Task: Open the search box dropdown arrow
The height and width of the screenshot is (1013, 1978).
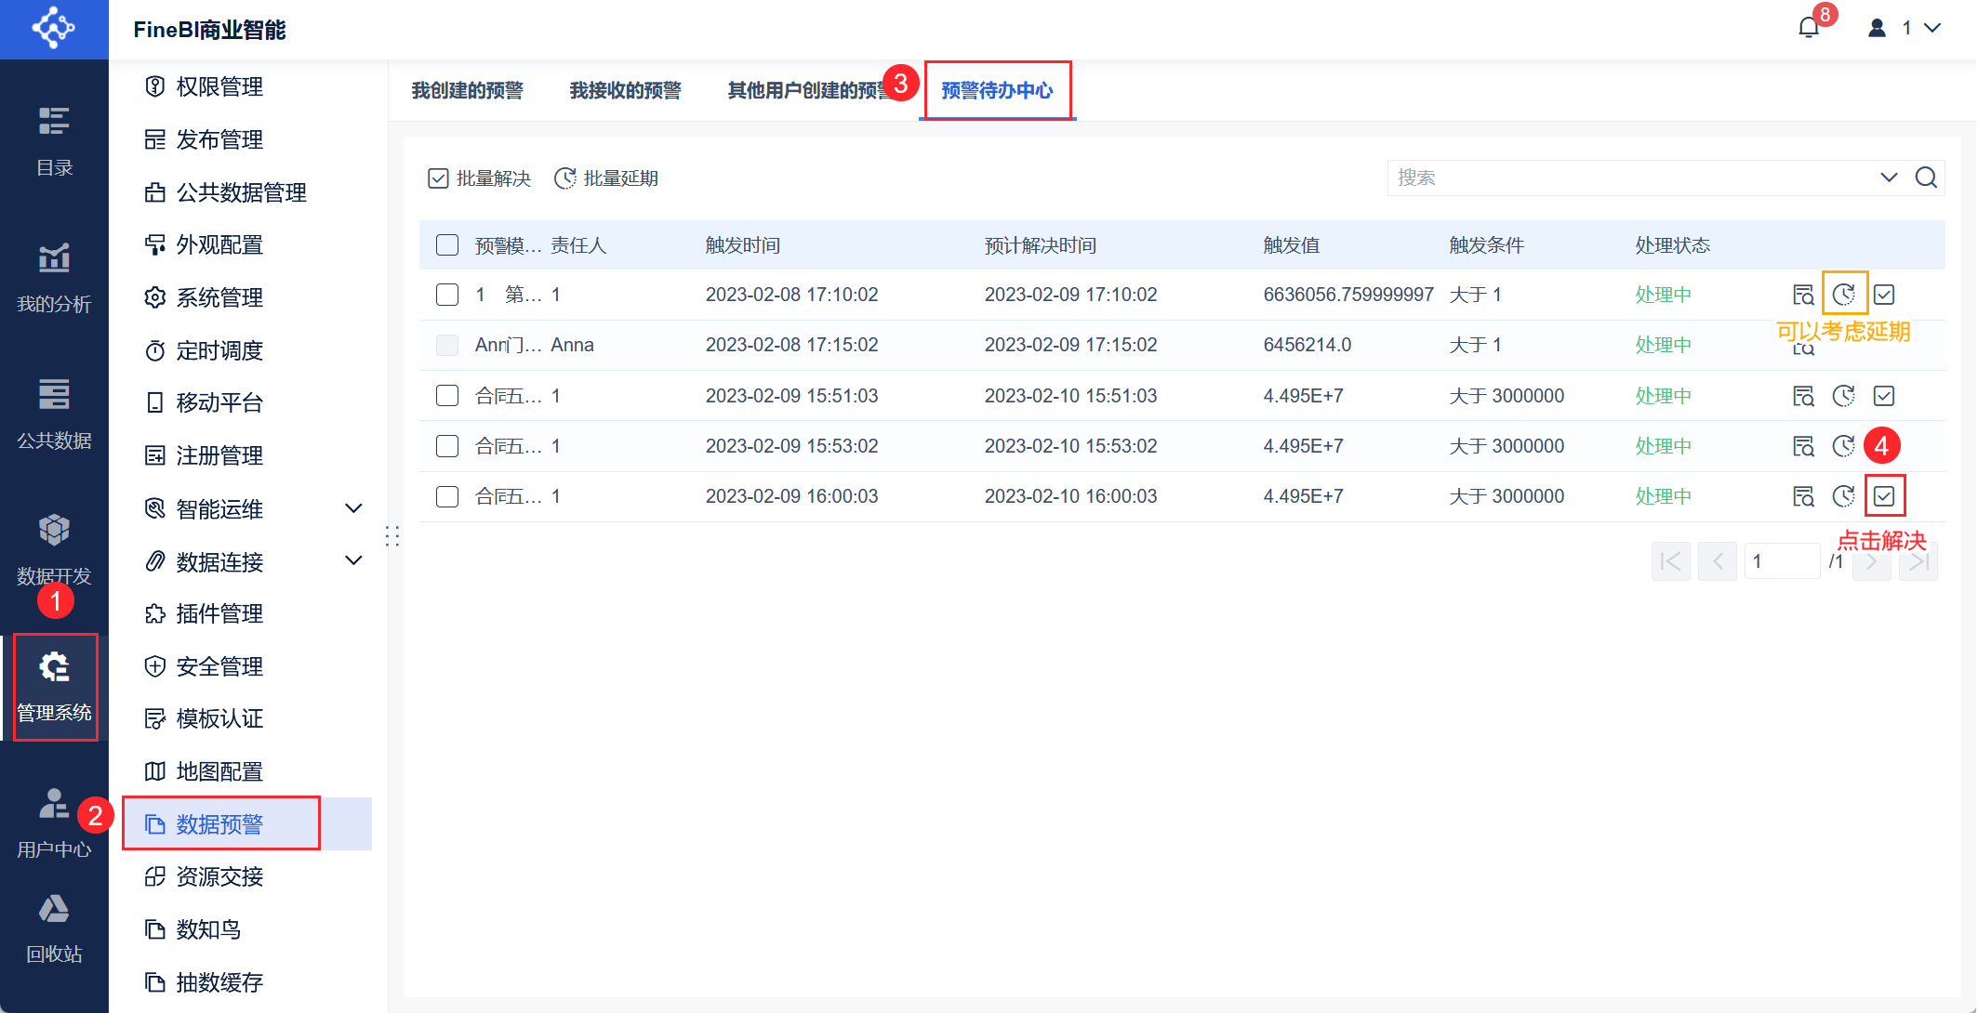Action: pyautogui.click(x=1888, y=178)
